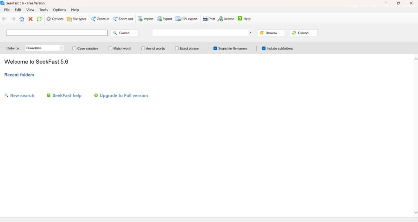This screenshot has width=418, height=222.
Task: Open the Tools menu
Action: pos(43,10)
